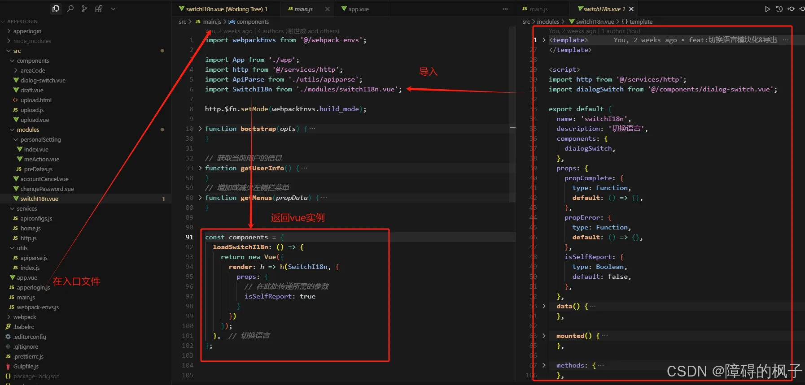Click the editor More Actions ellipsis

tap(505, 9)
